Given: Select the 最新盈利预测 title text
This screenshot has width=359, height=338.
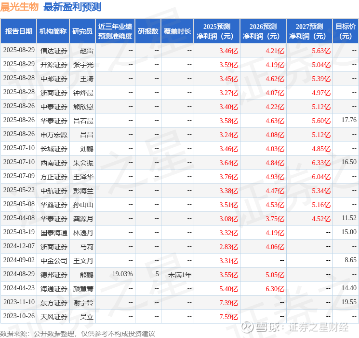Looking at the screenshot, I should coord(72,7).
